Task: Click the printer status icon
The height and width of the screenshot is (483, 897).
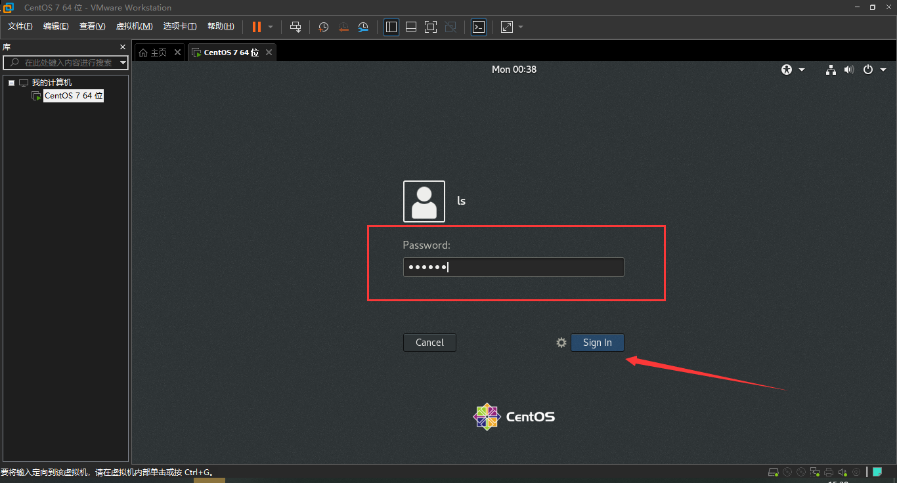Action: pyautogui.click(x=829, y=472)
